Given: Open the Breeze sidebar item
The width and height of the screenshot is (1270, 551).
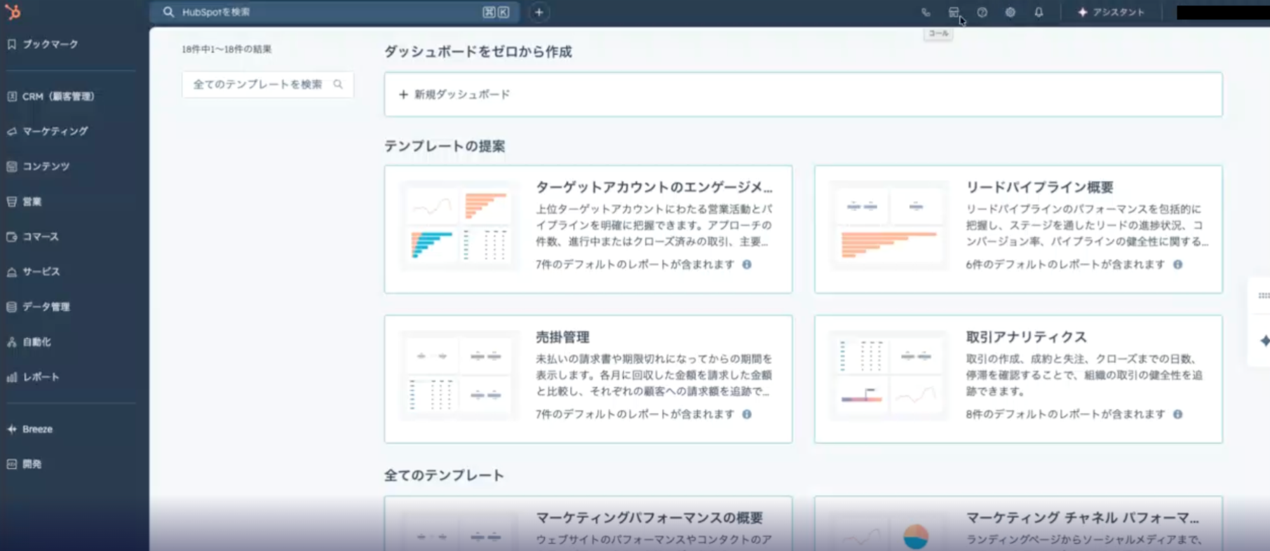Looking at the screenshot, I should coord(37,429).
